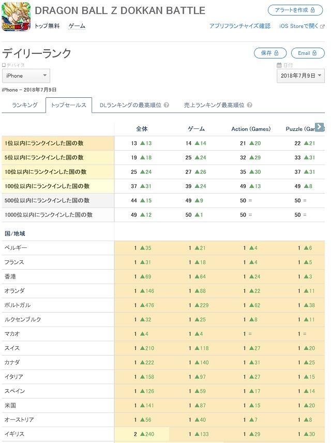
Task: Open the DLランキングの最高順位 tab
Action: point(130,105)
